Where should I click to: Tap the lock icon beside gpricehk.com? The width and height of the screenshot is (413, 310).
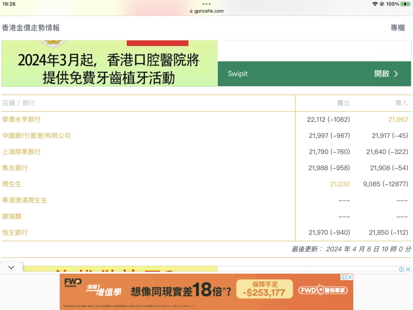coord(191,11)
